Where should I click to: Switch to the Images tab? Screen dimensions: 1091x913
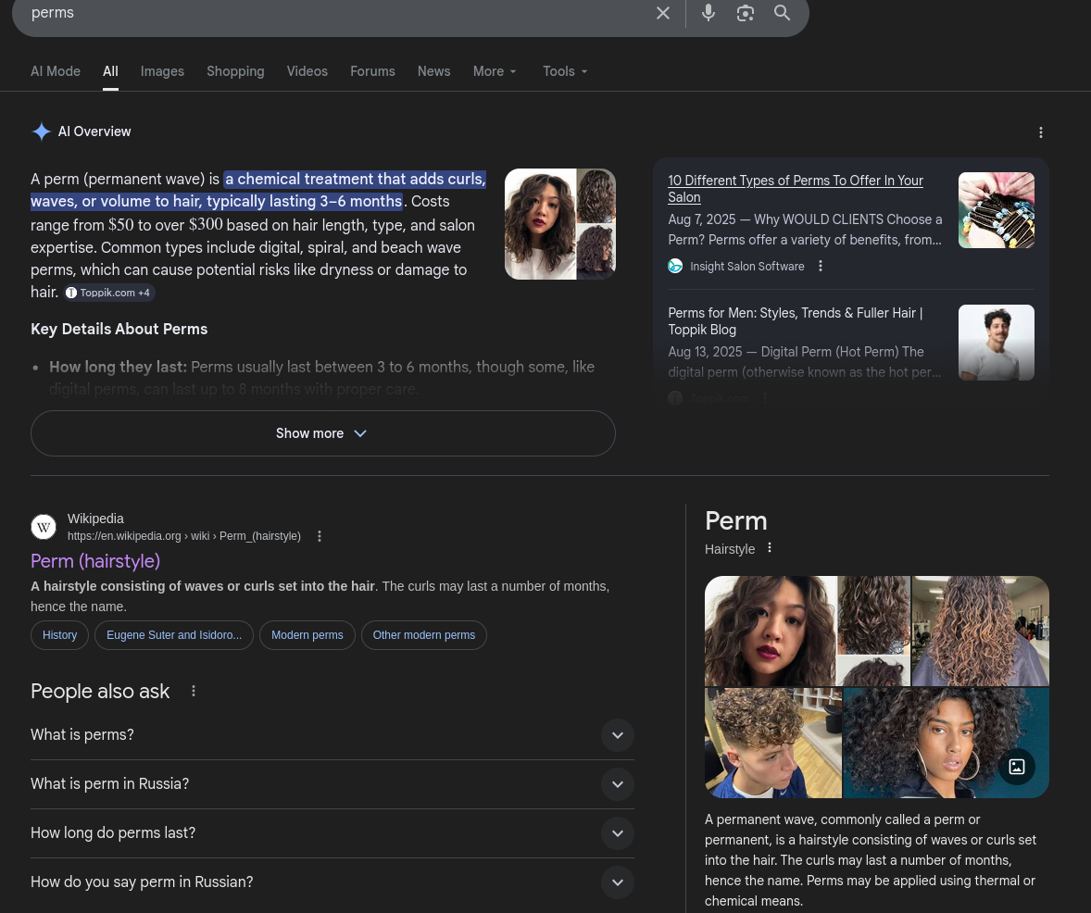[x=162, y=71]
